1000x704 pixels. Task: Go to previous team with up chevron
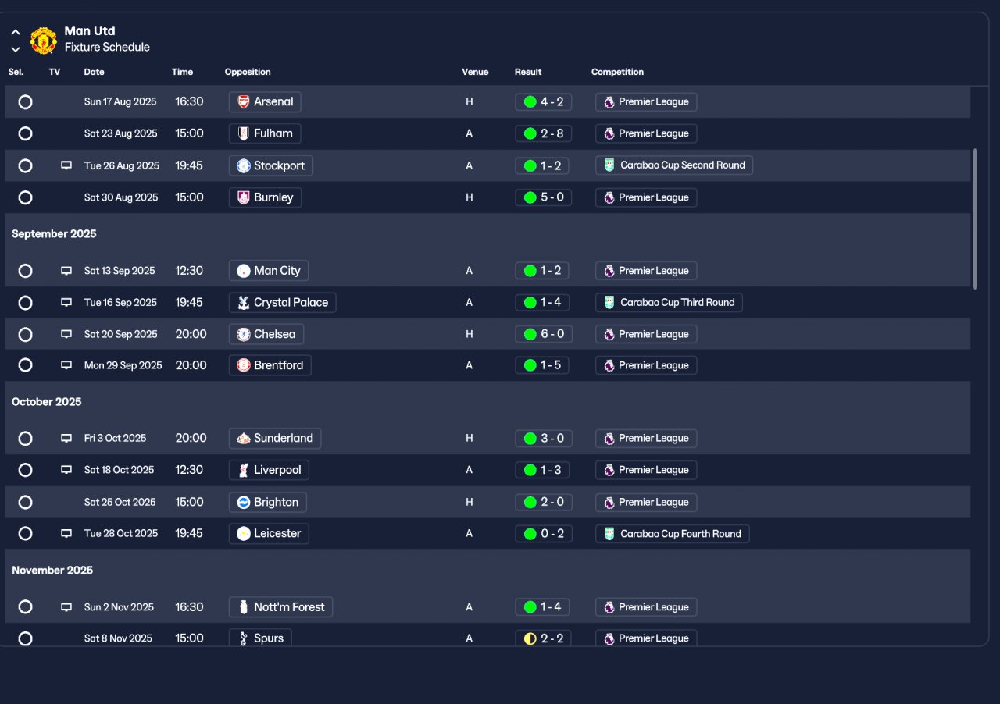[16, 33]
